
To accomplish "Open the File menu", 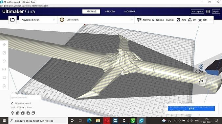I will 2,6.
